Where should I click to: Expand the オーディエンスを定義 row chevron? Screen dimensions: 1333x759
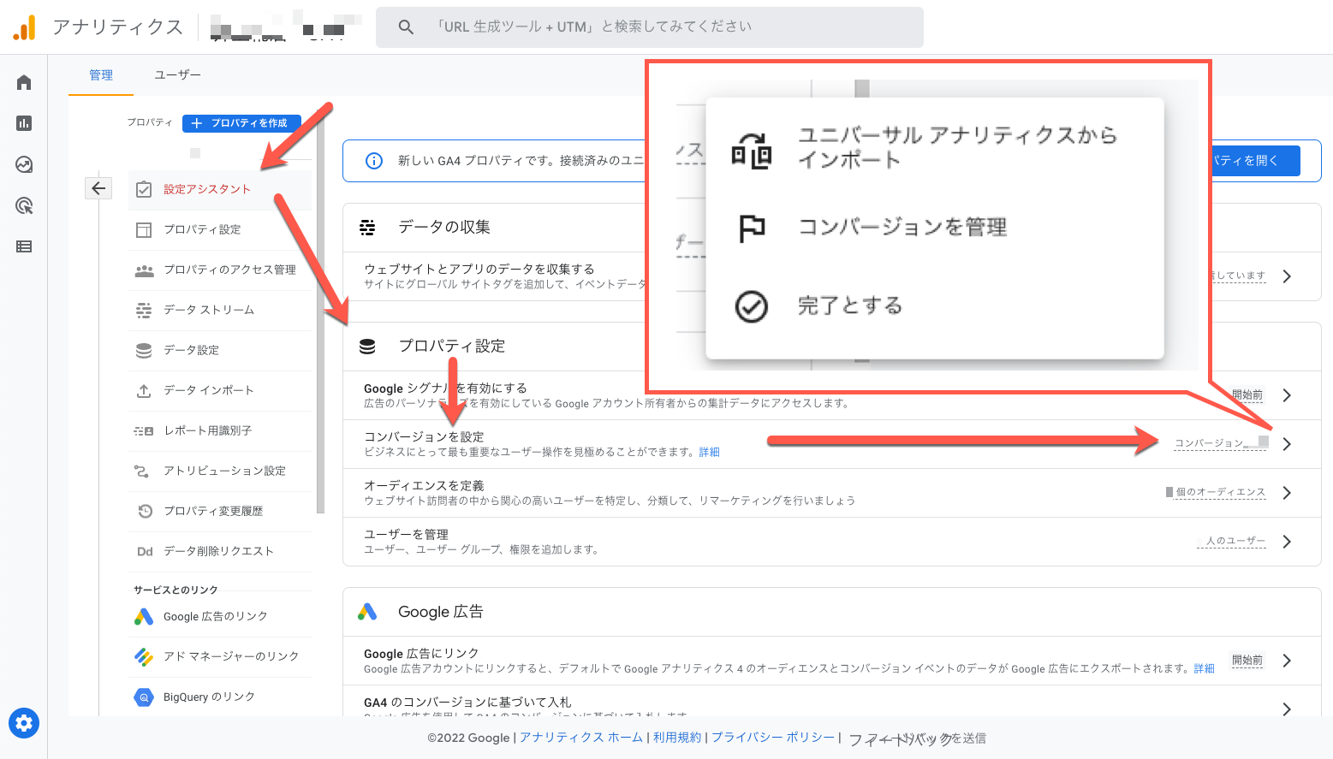point(1287,493)
